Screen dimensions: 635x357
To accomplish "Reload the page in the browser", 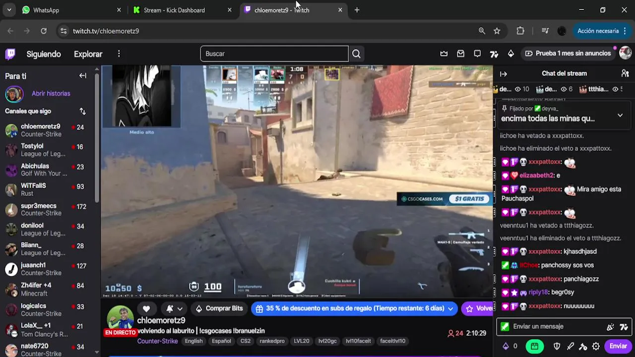I will click(x=44, y=31).
